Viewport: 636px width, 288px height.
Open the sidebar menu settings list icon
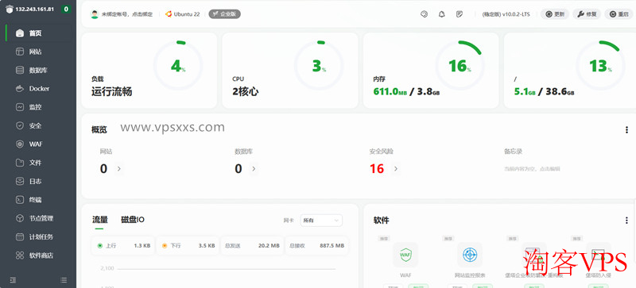pos(64,280)
